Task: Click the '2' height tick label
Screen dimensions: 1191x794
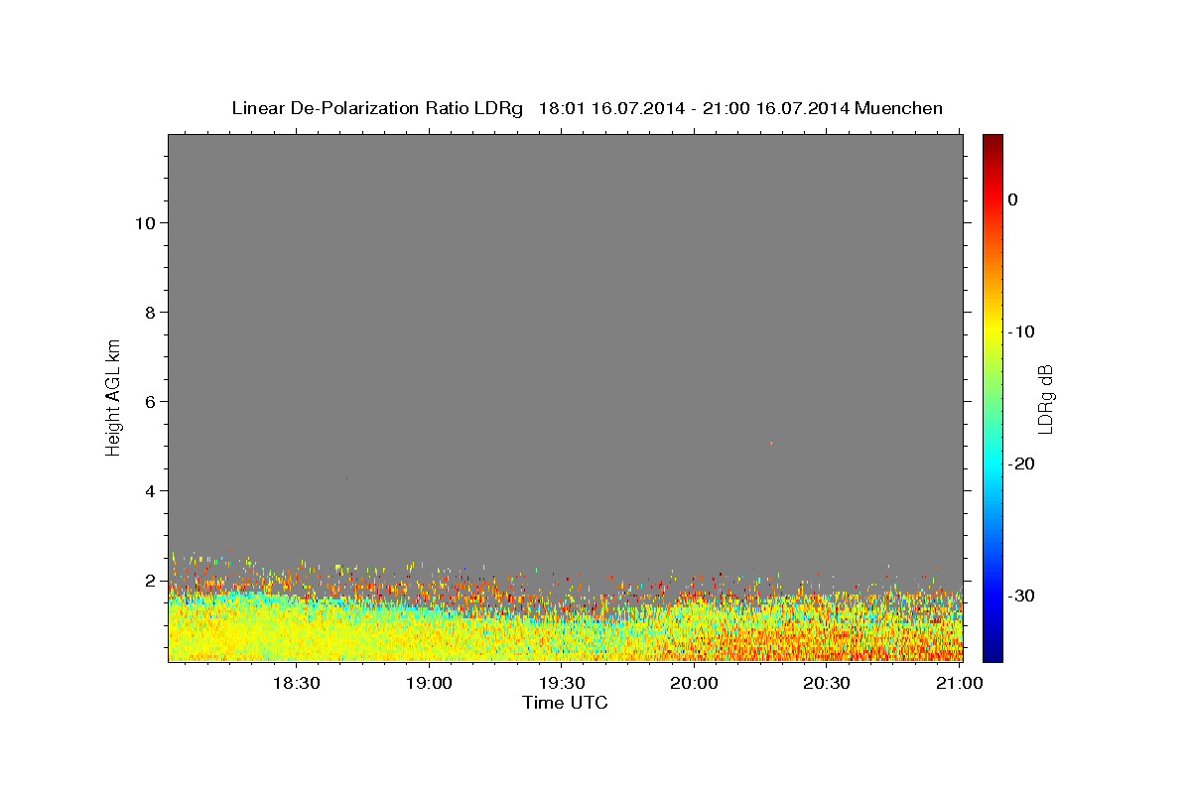Action: tap(151, 581)
